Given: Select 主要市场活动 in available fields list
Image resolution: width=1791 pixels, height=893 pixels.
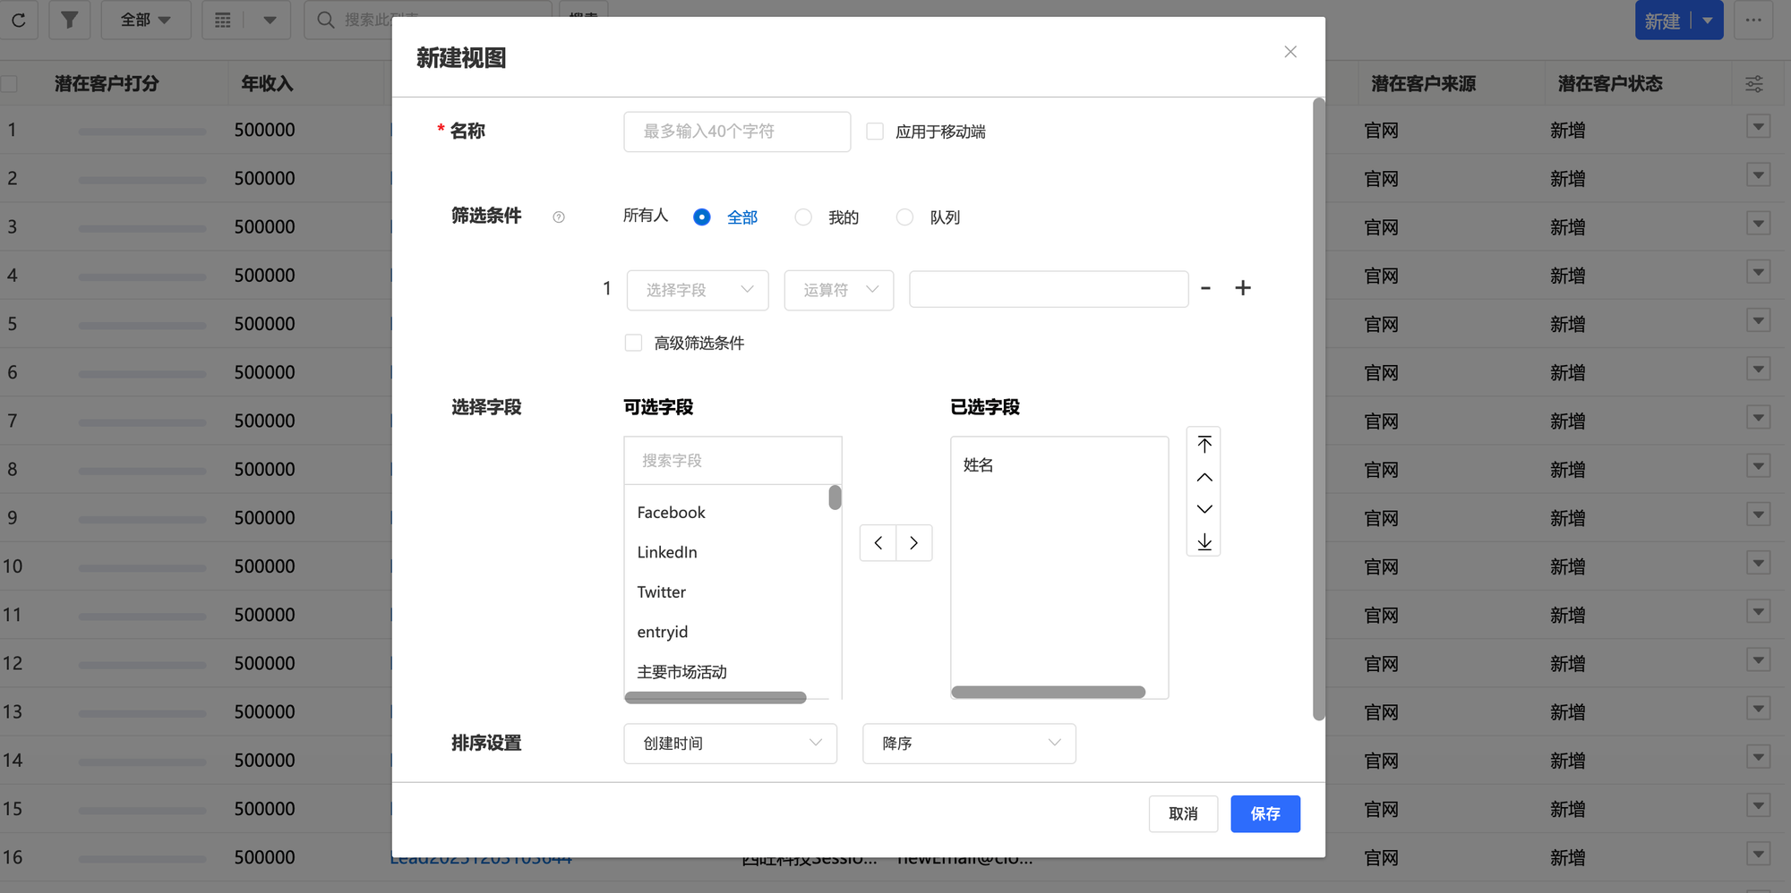Looking at the screenshot, I should point(682,672).
